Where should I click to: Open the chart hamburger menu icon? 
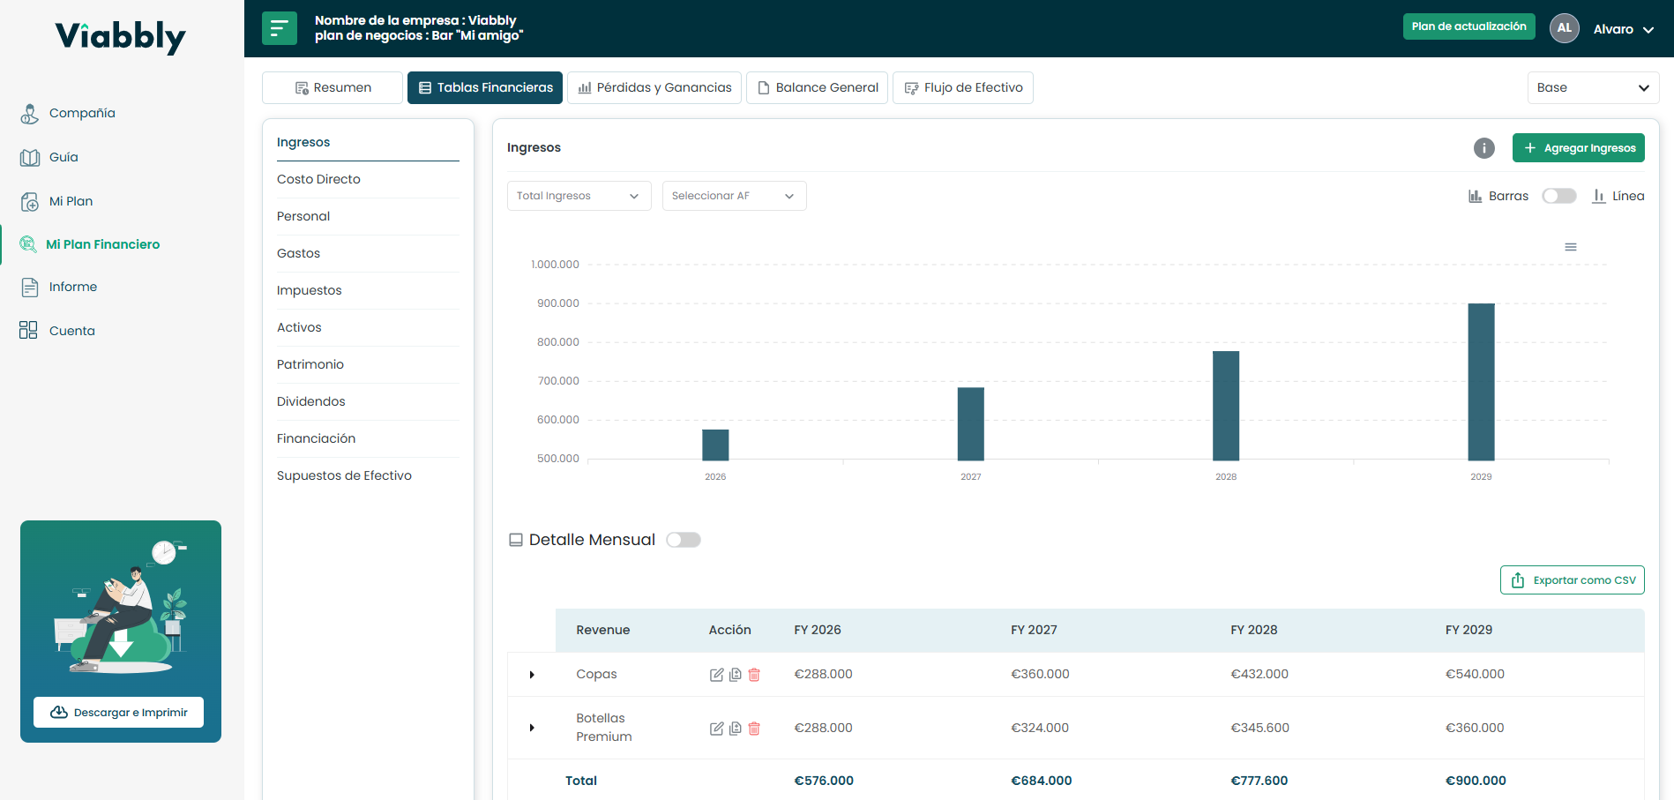[1570, 247]
